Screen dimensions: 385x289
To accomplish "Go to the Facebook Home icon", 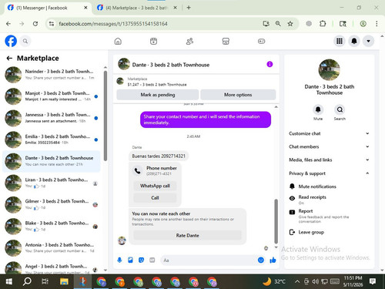I will point(118,41).
